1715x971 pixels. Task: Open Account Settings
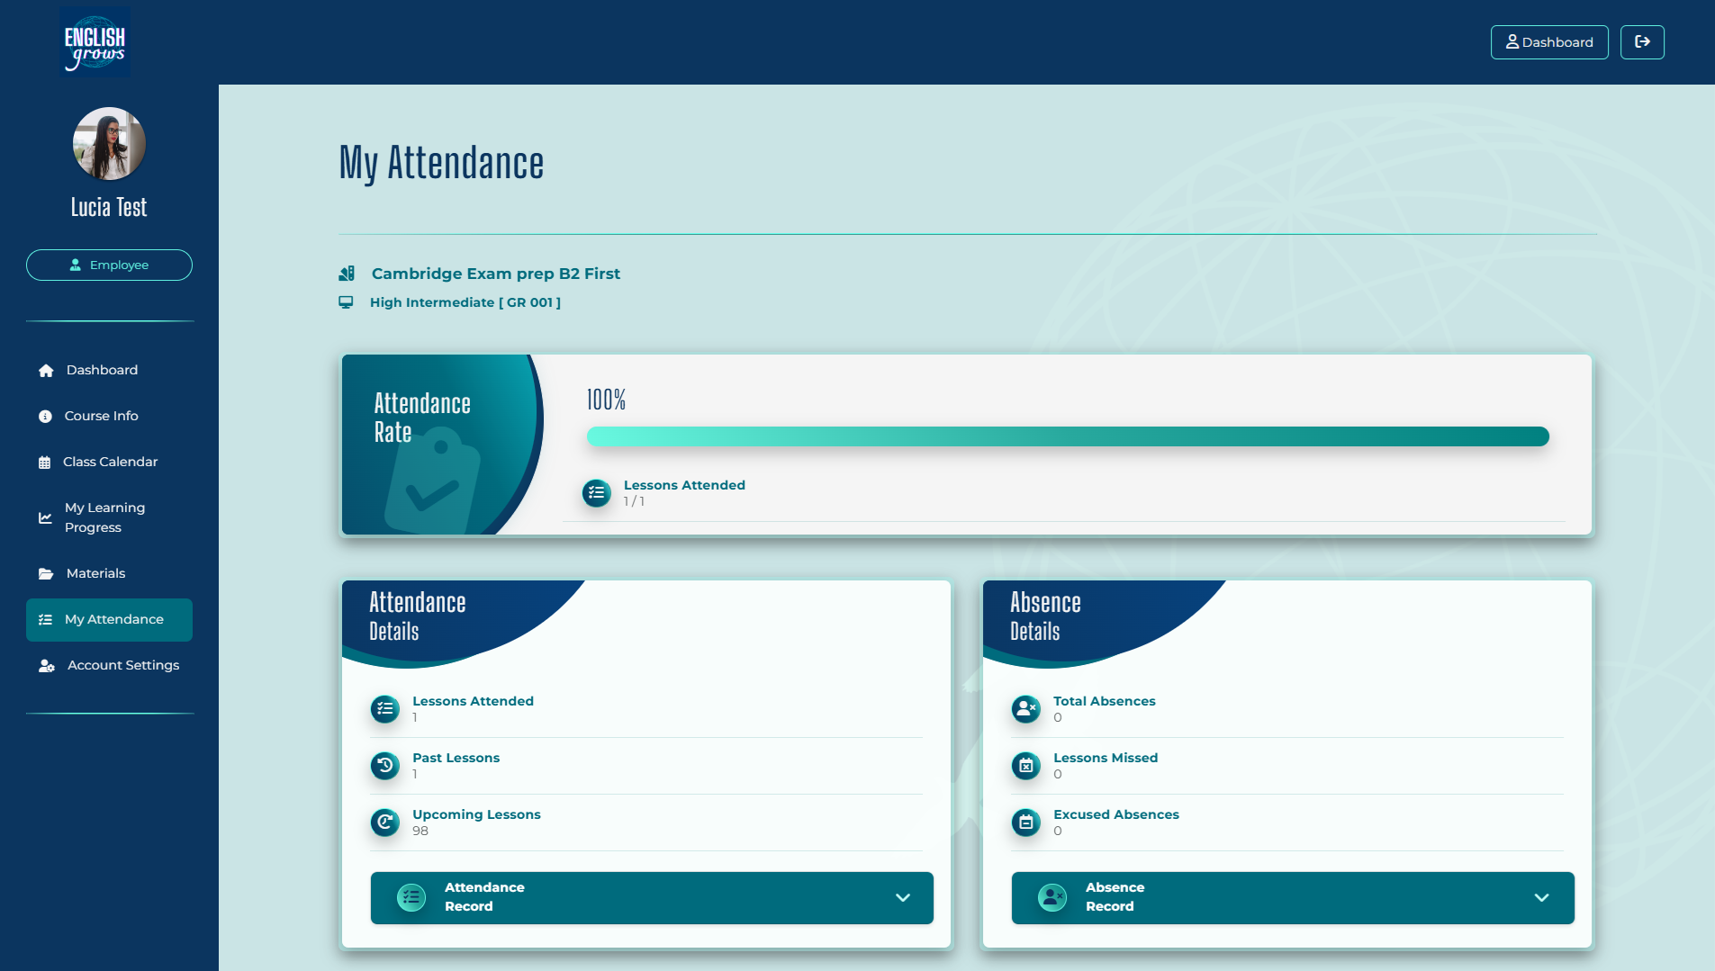[109, 665]
